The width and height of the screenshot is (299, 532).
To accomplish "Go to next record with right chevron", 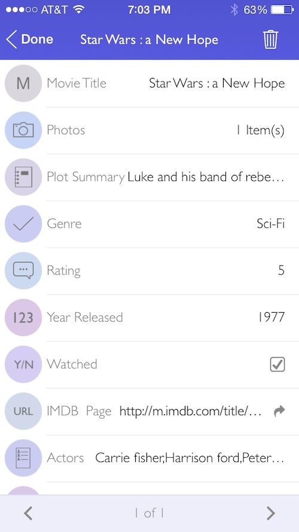I will click(x=270, y=513).
